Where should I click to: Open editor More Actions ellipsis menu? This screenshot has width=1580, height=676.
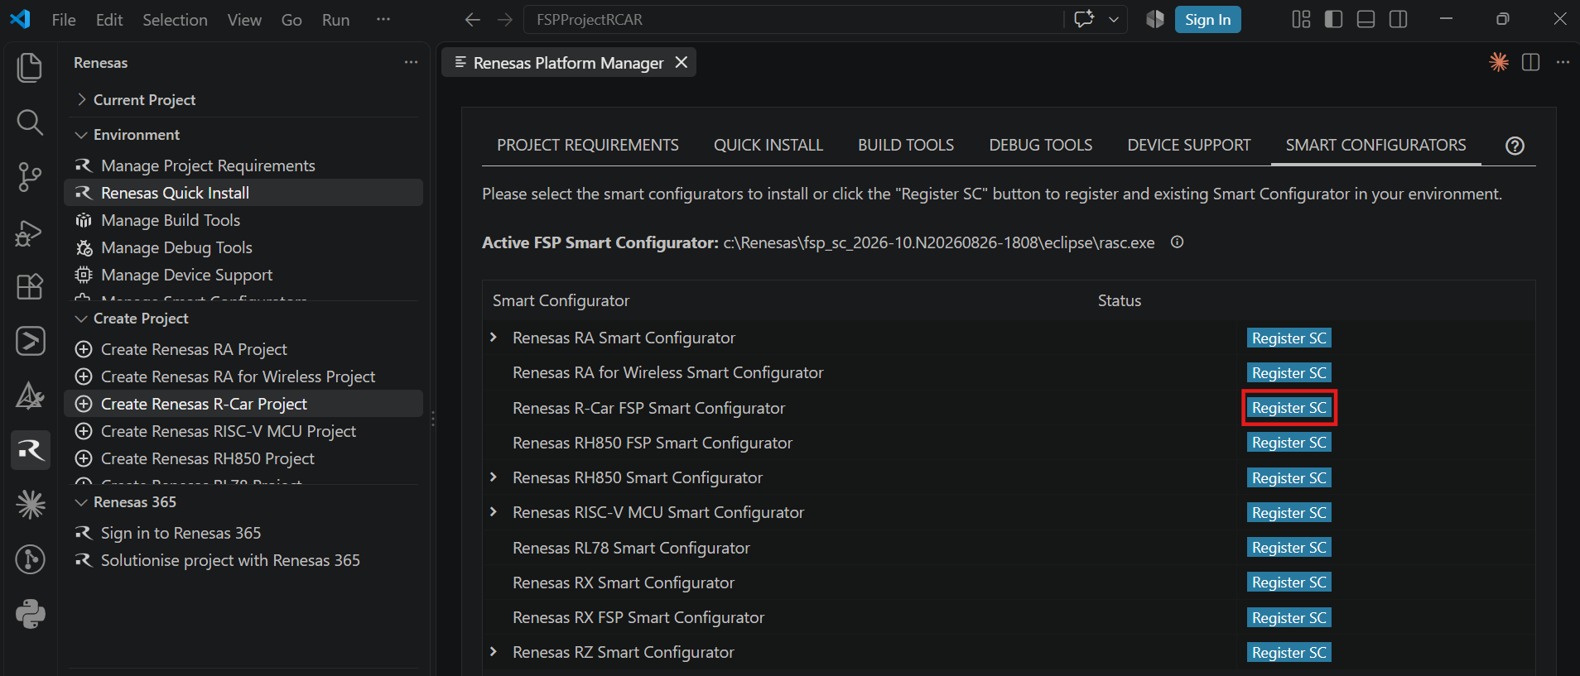point(1563,62)
